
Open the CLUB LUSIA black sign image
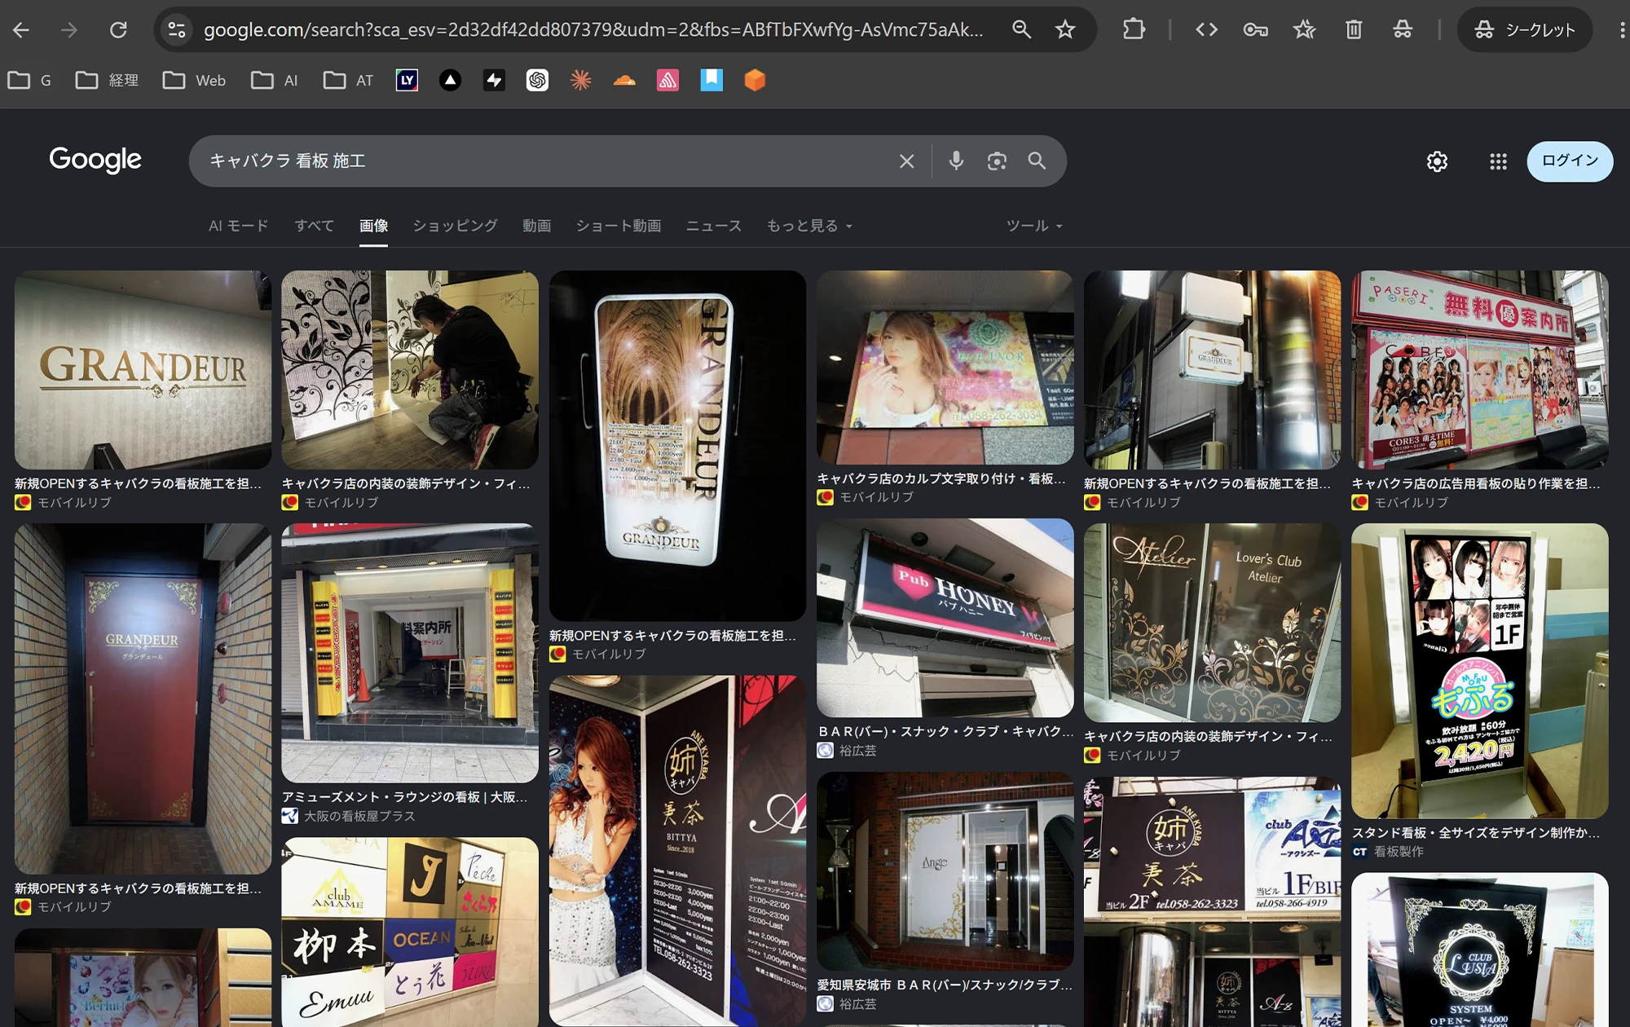(1479, 950)
